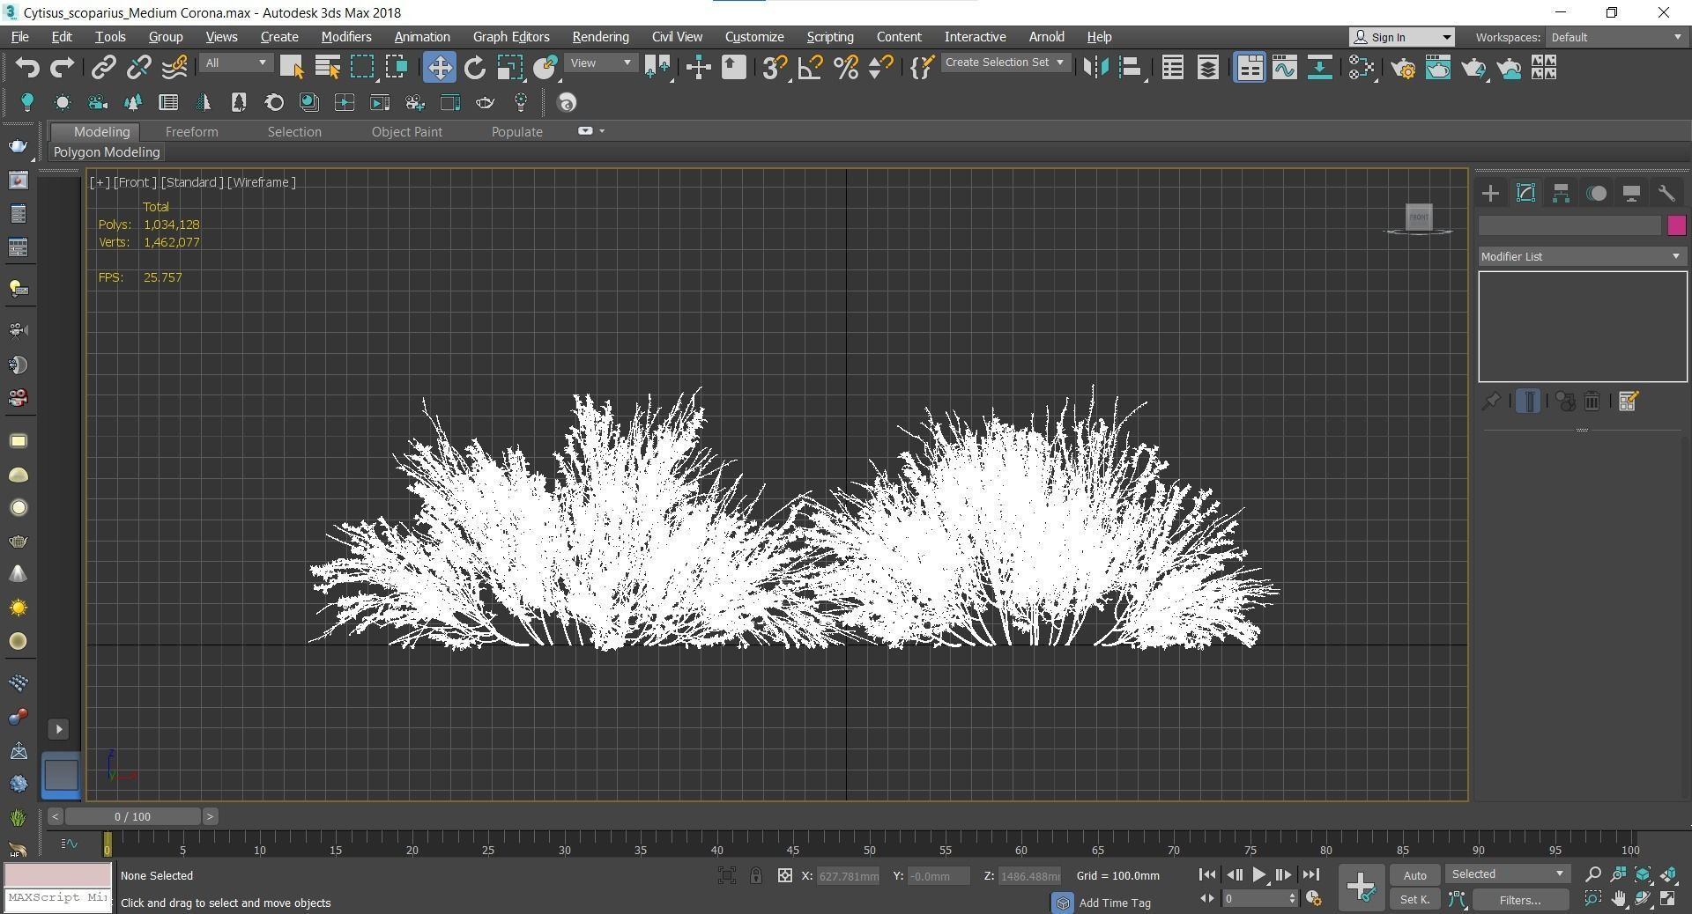Open key filter Selected dropdown
1692x914 pixels.
tap(1508, 874)
